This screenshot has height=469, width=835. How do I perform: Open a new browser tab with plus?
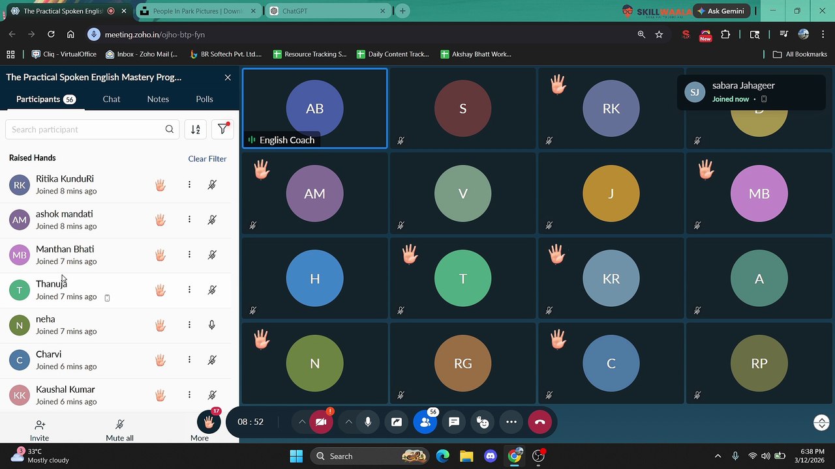pyautogui.click(x=402, y=11)
